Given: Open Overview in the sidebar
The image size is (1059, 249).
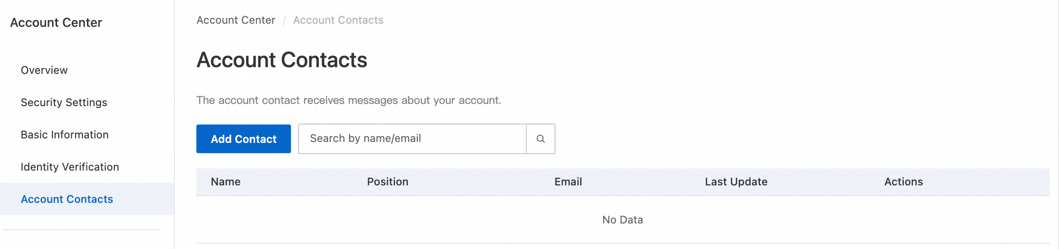Looking at the screenshot, I should [x=44, y=70].
